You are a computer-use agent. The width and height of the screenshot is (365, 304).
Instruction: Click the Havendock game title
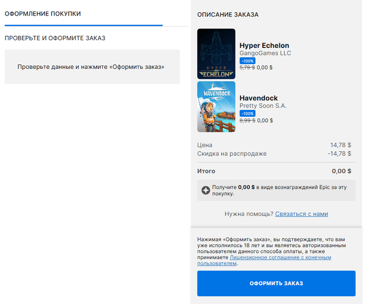[x=258, y=98]
